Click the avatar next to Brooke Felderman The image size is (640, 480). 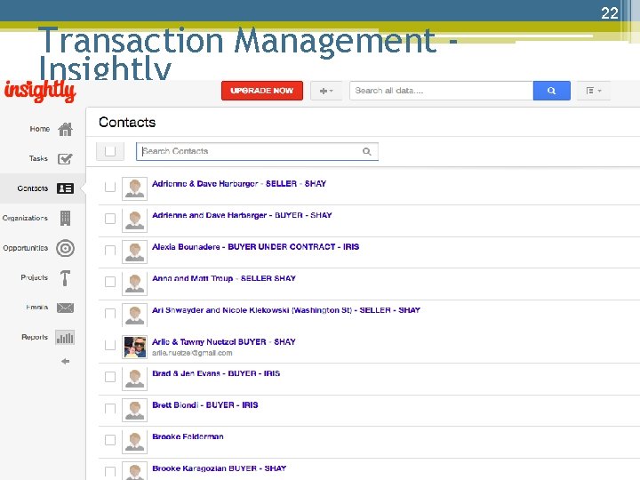[135, 442]
